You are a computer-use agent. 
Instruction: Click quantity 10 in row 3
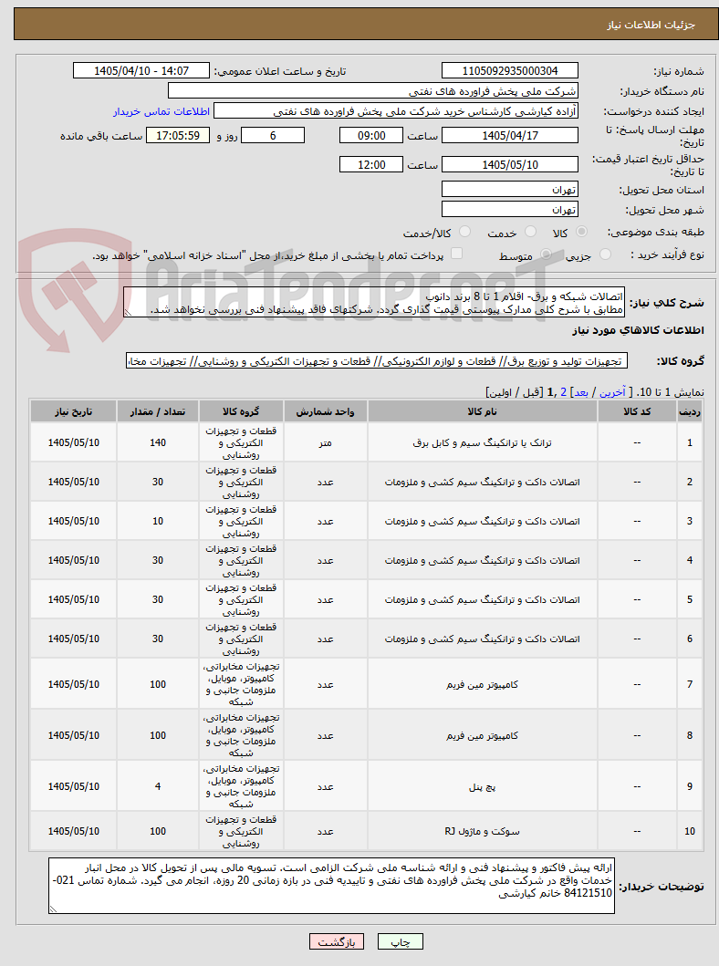tap(158, 522)
